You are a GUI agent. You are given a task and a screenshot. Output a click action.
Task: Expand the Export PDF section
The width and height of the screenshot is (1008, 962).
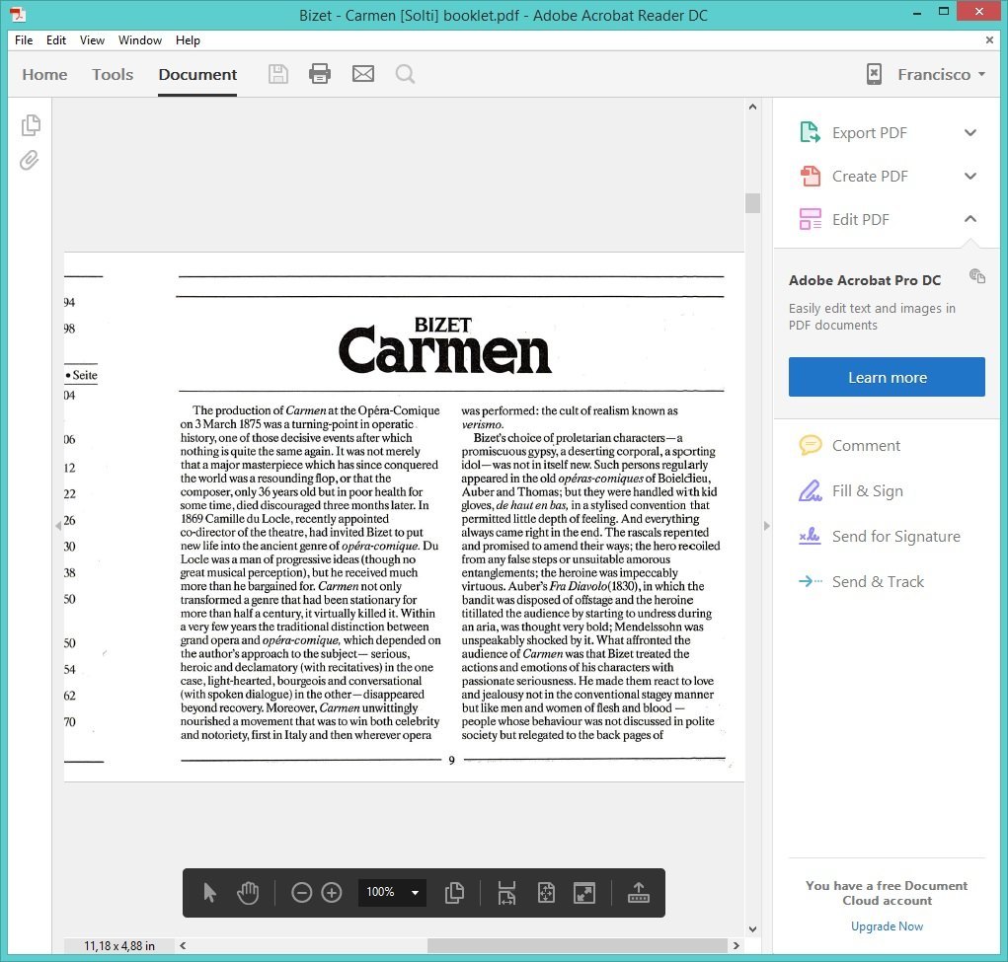(970, 131)
